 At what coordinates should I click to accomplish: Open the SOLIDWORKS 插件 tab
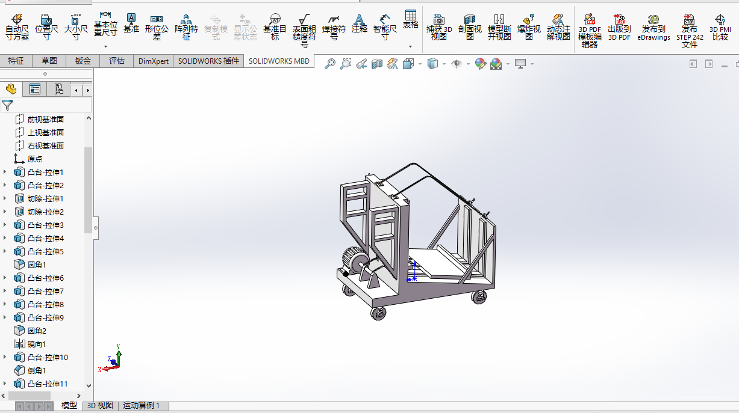208,61
